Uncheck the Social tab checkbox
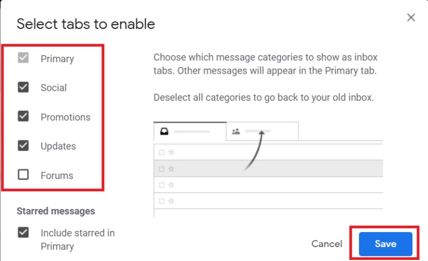Viewport: 428px width, 261px height. click(x=23, y=88)
